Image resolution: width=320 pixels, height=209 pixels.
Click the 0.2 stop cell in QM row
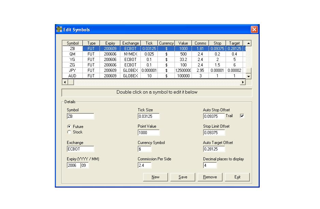tap(217, 54)
